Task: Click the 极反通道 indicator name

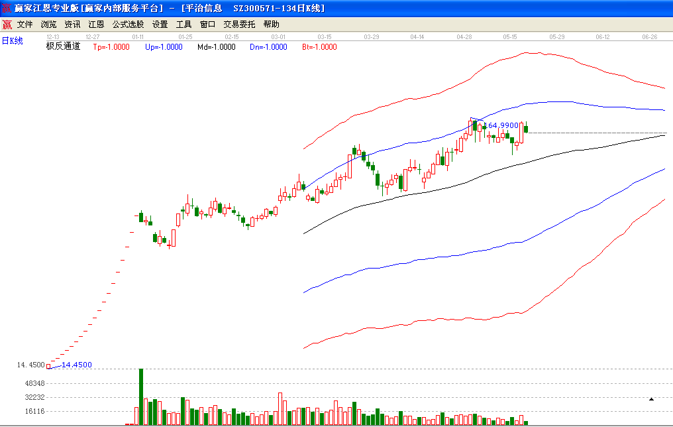Action: pos(64,46)
